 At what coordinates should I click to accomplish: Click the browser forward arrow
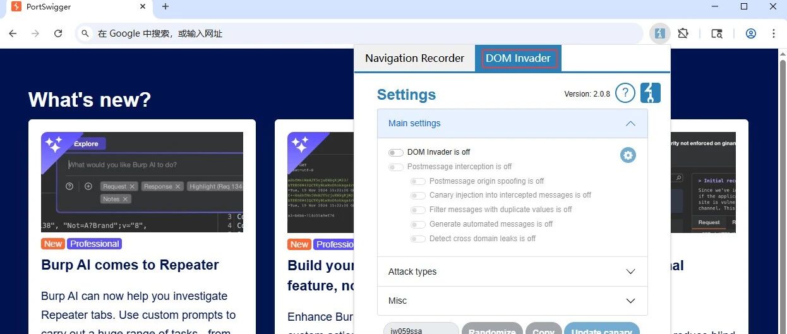(35, 33)
